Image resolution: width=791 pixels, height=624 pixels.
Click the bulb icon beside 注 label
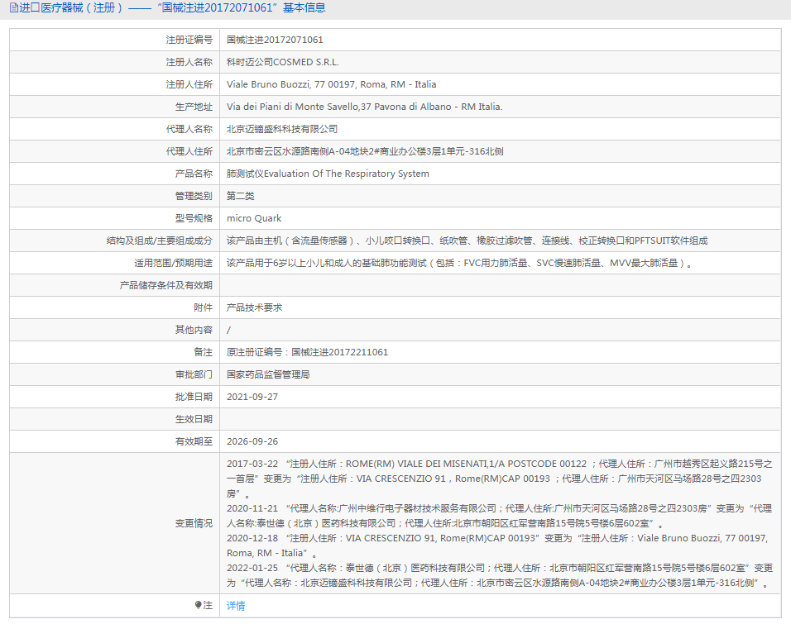(199, 606)
